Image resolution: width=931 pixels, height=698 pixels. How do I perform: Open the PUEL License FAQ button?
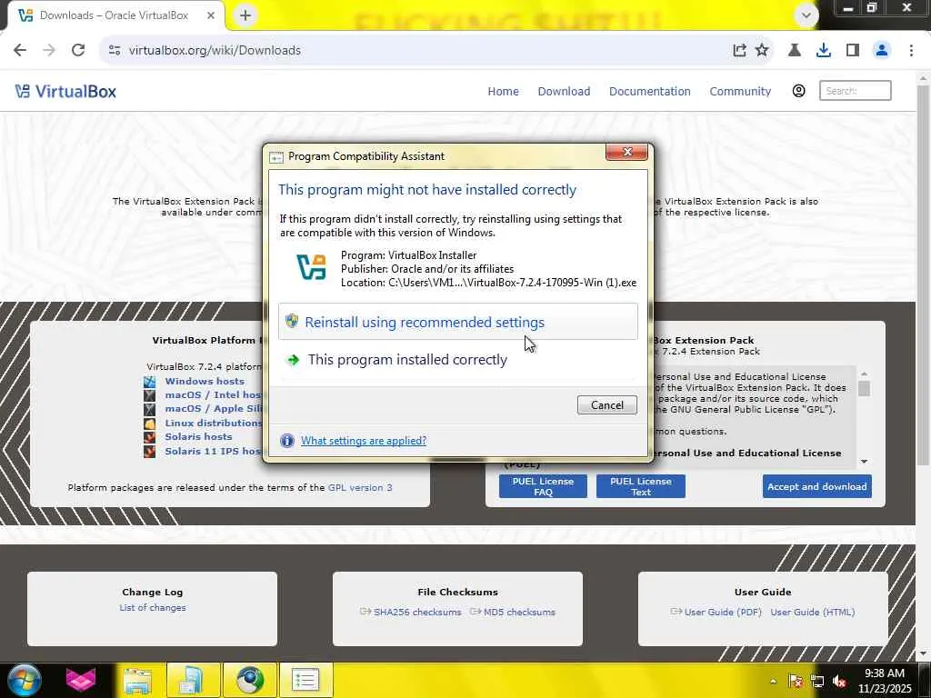point(543,486)
